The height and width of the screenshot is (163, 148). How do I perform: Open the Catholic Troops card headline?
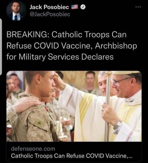[72, 156]
